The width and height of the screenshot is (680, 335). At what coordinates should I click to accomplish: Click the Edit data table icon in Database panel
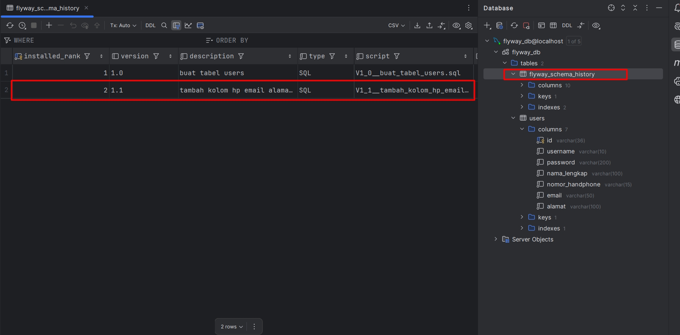pyautogui.click(x=553, y=25)
